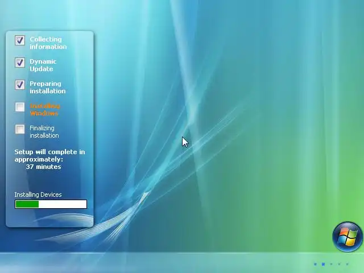Viewport: 364px width, 273px height.
Task: Click the Installing Devices progress bar
Action: 51,204
